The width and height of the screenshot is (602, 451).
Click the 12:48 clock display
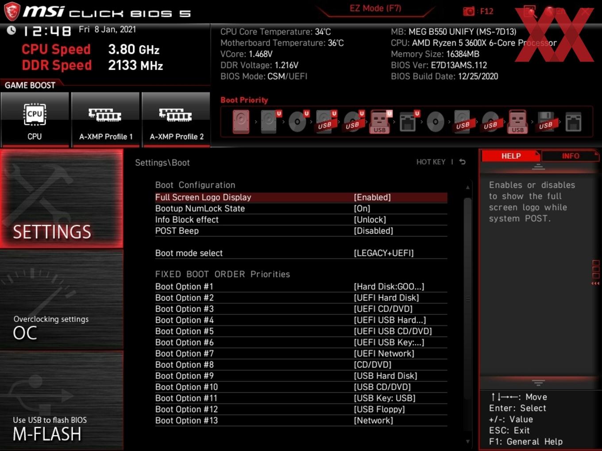[47, 31]
